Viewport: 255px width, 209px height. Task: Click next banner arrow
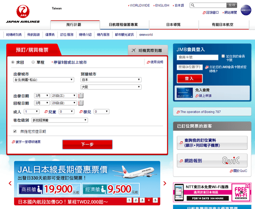click(164, 183)
